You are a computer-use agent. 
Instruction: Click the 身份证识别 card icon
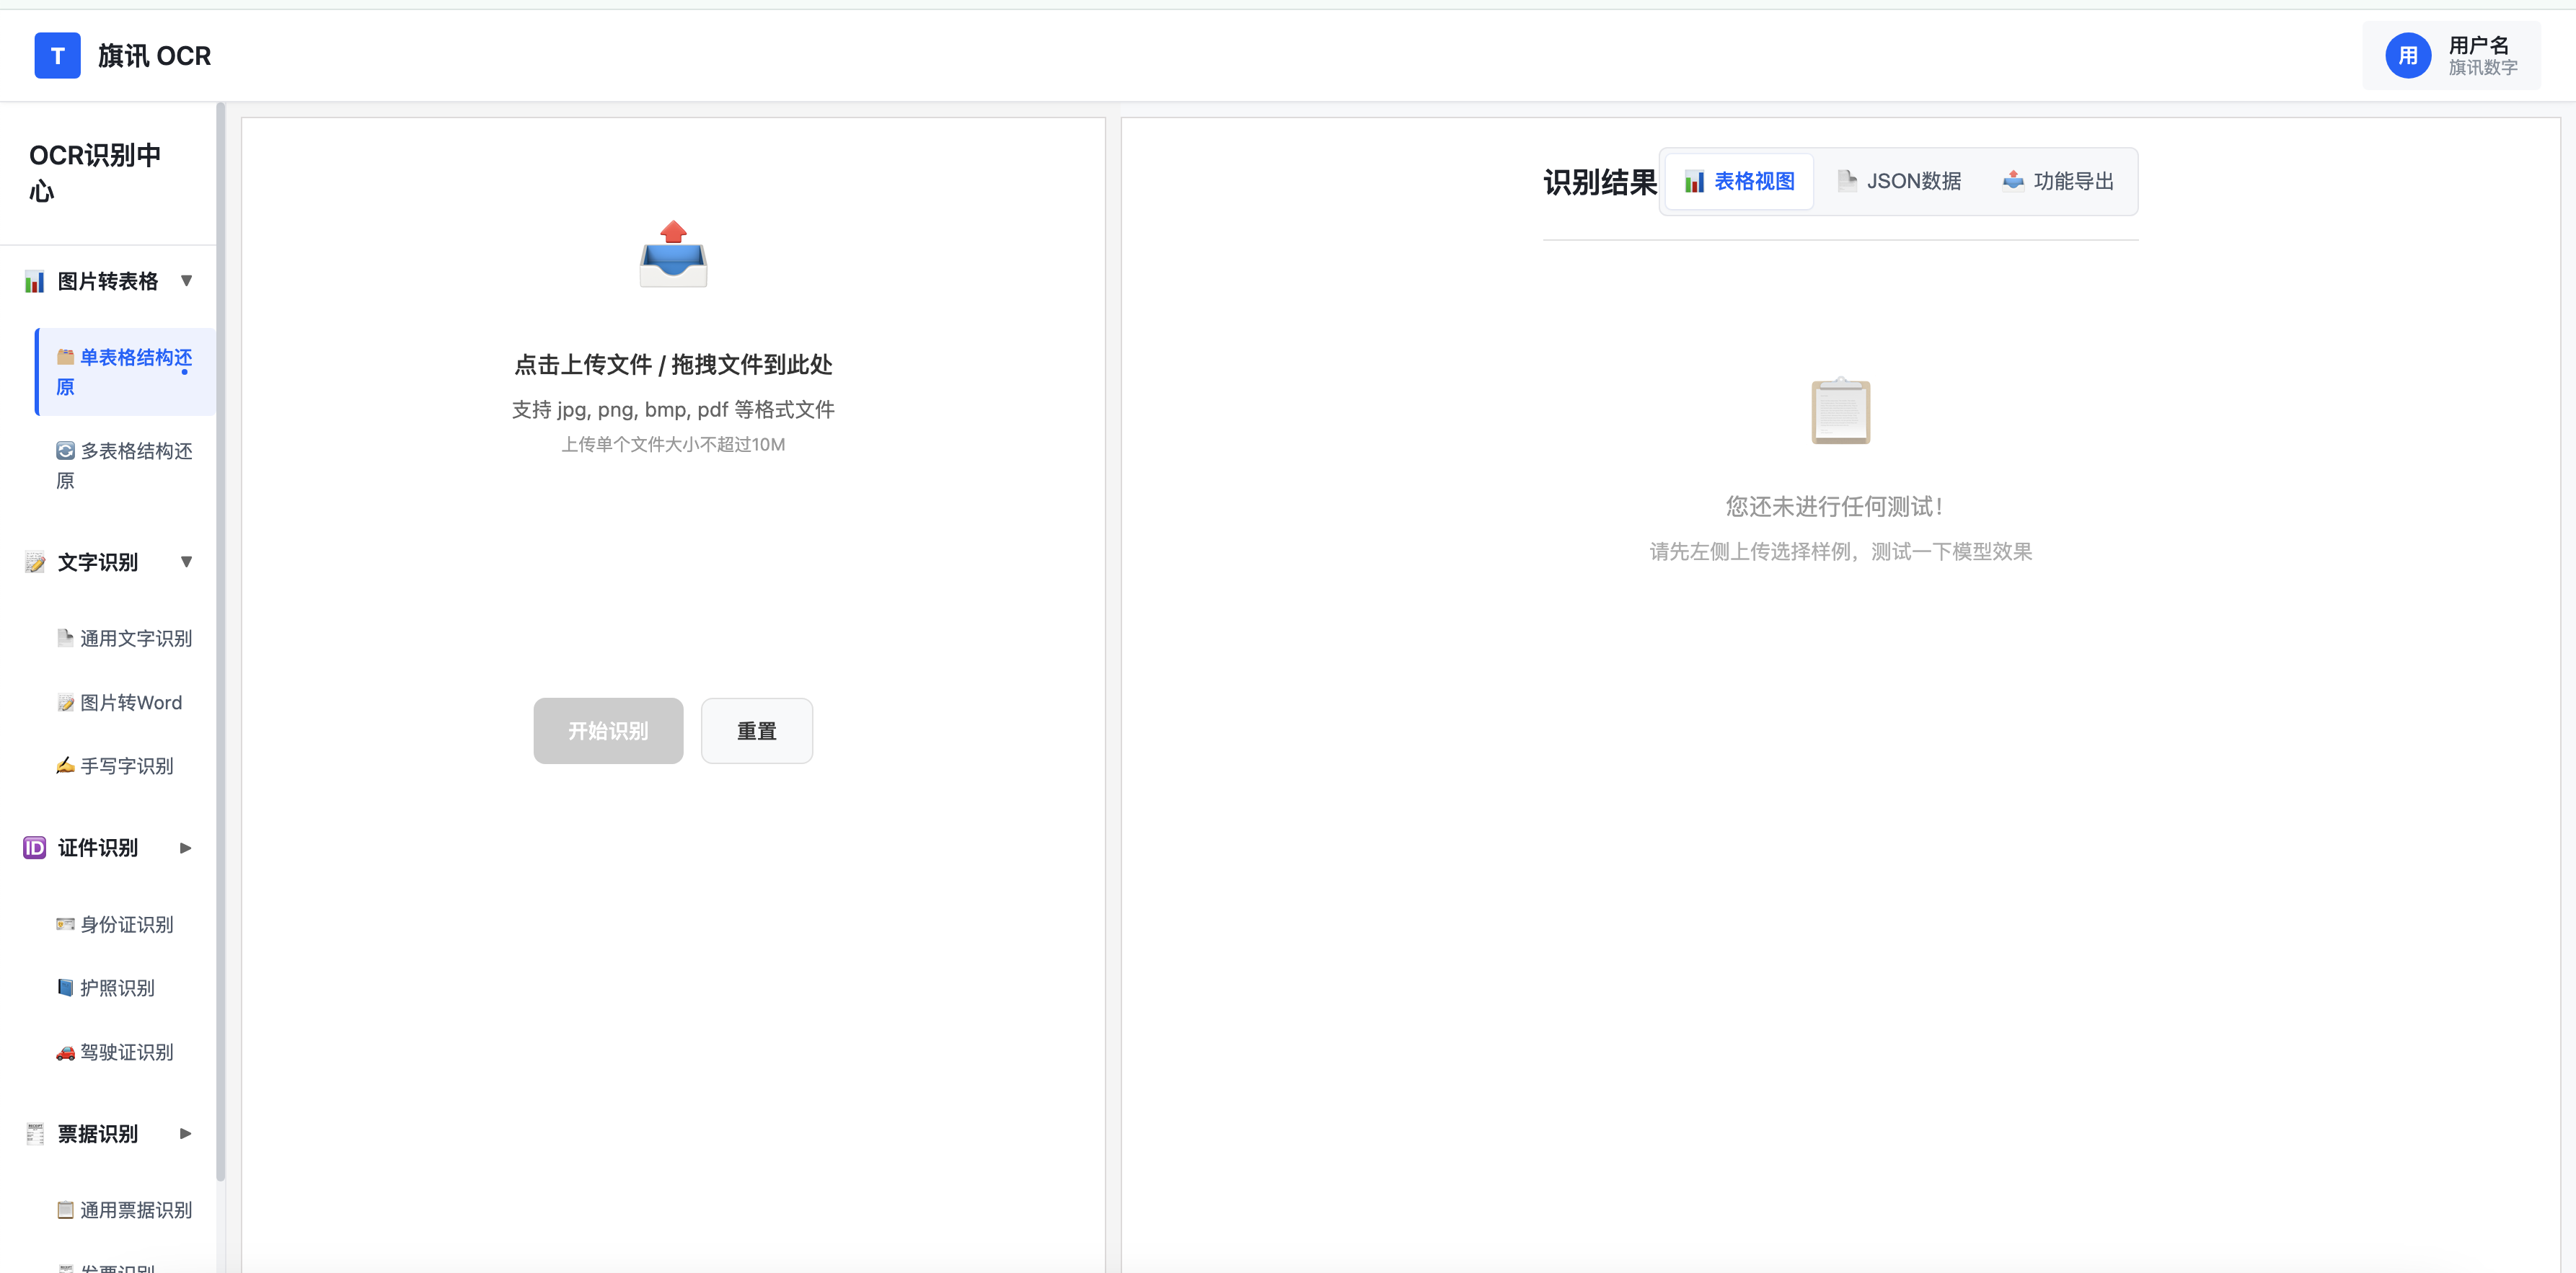pos(65,924)
